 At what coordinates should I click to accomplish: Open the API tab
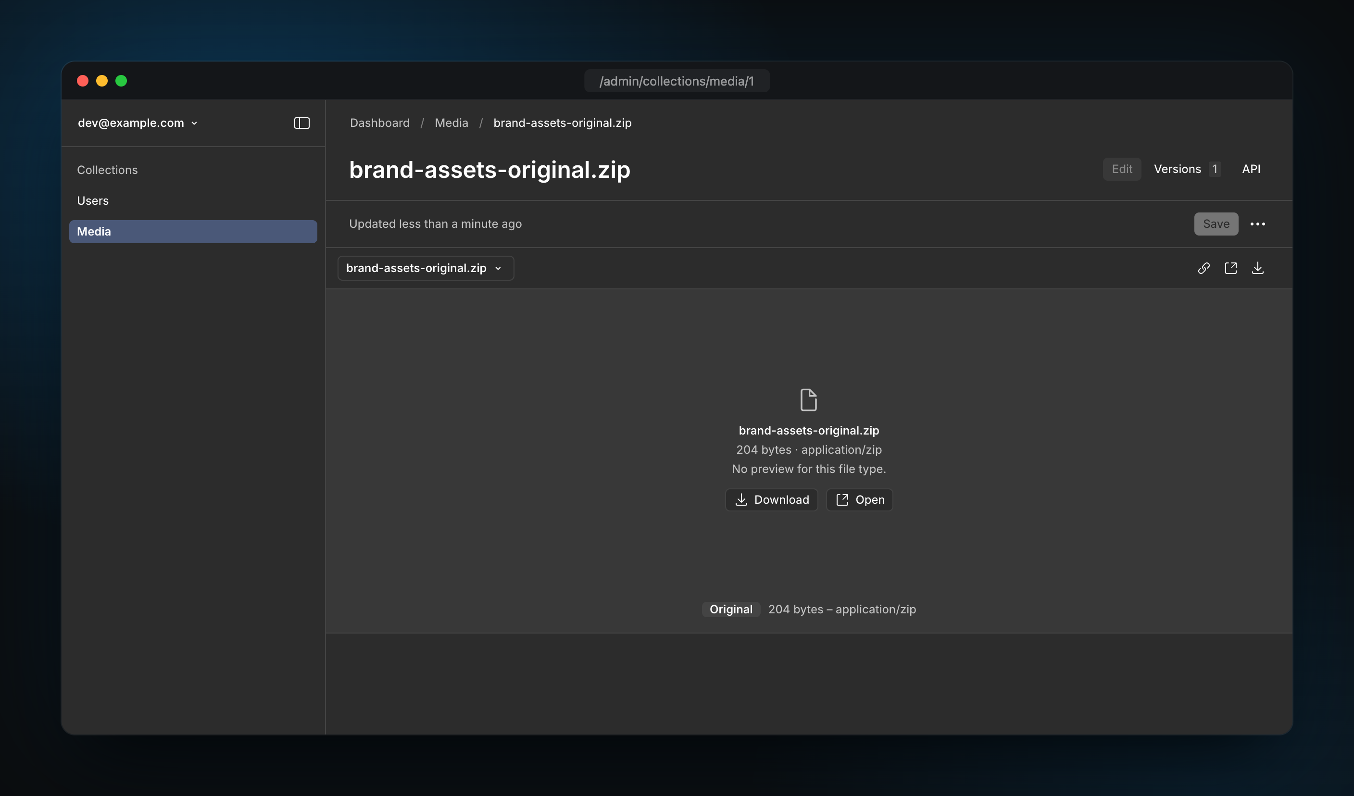tap(1251, 169)
